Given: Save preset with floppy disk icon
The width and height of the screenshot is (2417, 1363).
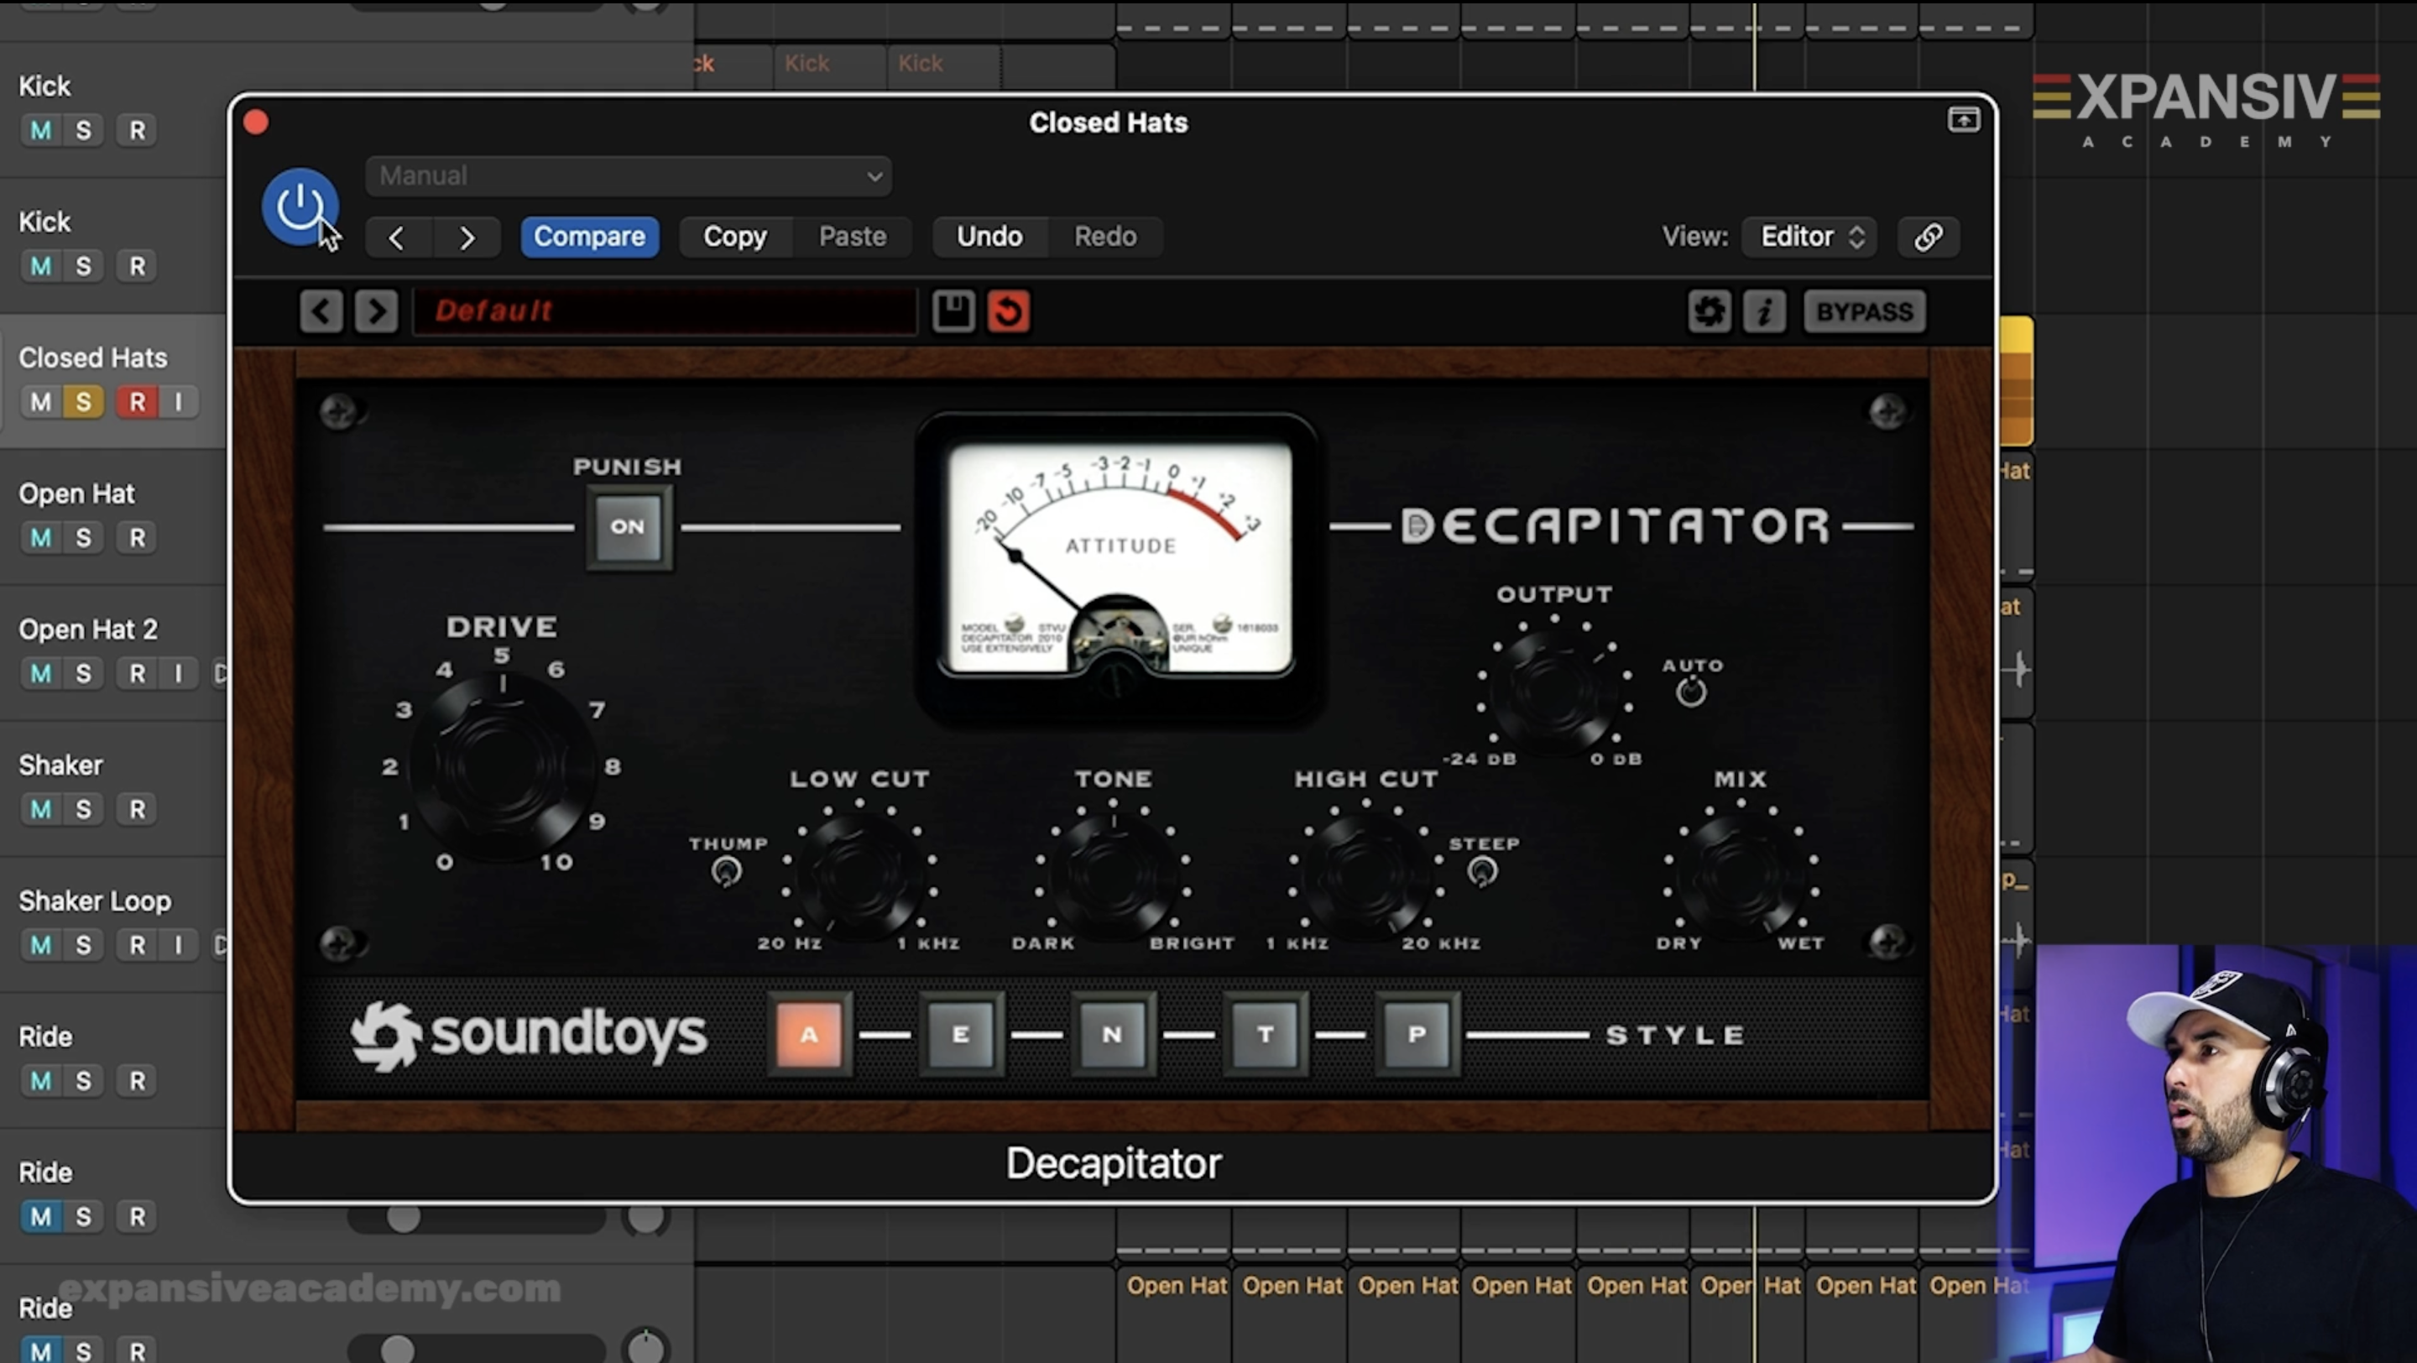Looking at the screenshot, I should tap(953, 311).
